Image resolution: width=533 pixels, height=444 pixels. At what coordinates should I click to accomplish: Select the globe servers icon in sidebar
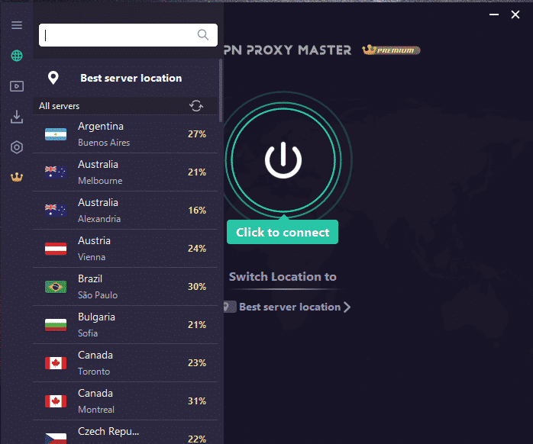click(17, 56)
